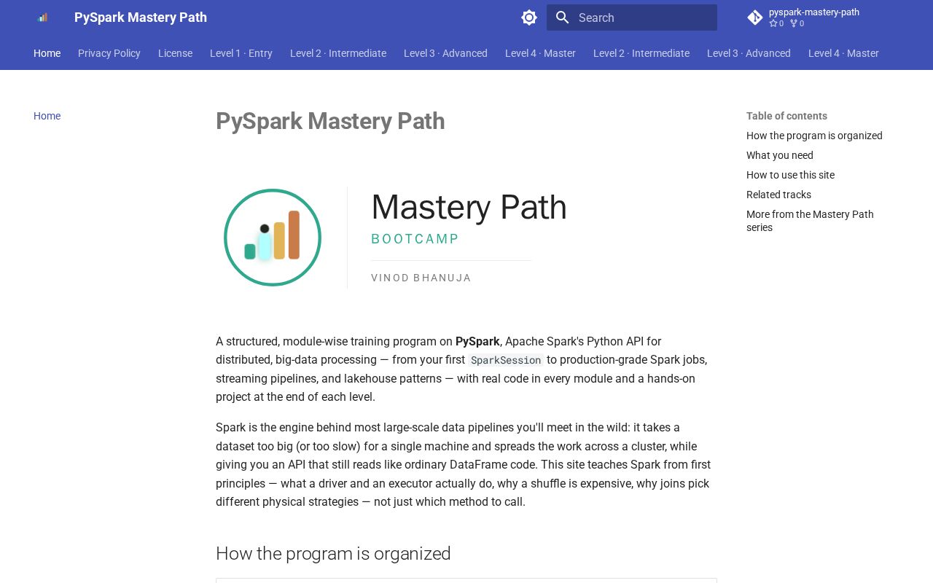Click the bold 'PySpark' word in the intro paragraph
Viewport: 933px width, 583px height.
tap(477, 341)
